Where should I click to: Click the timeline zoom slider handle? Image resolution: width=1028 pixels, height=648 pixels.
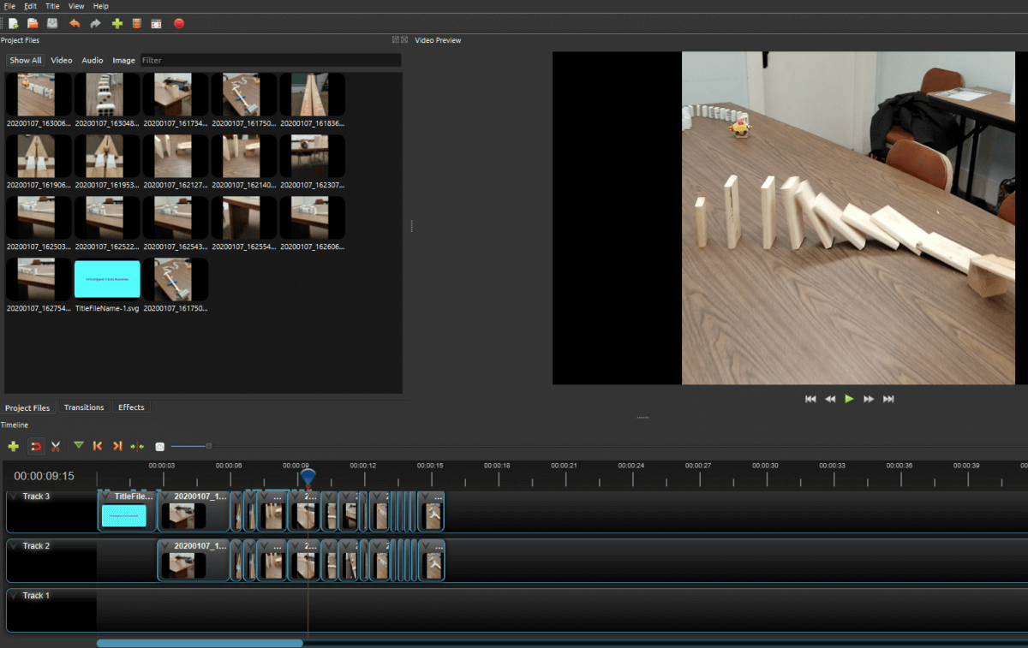208,445
